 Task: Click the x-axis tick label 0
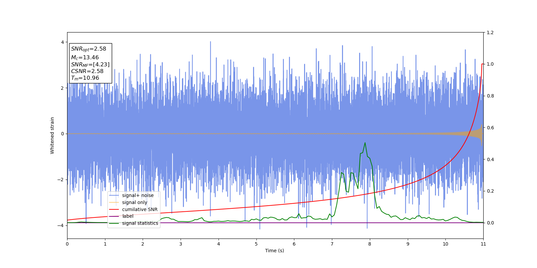[x=67, y=244]
